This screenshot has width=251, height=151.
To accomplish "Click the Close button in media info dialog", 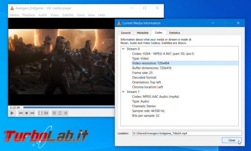I will click(x=232, y=140).
